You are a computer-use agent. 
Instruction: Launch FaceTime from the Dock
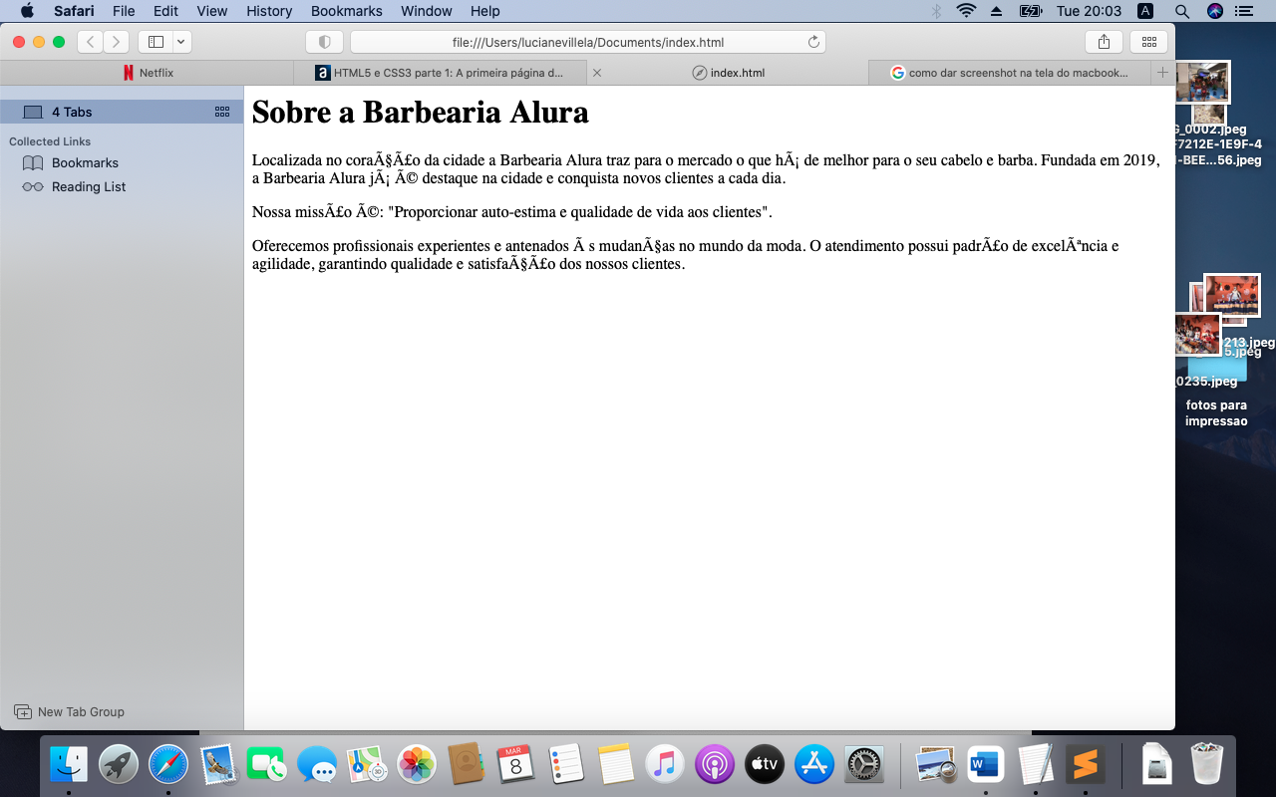coord(266,765)
